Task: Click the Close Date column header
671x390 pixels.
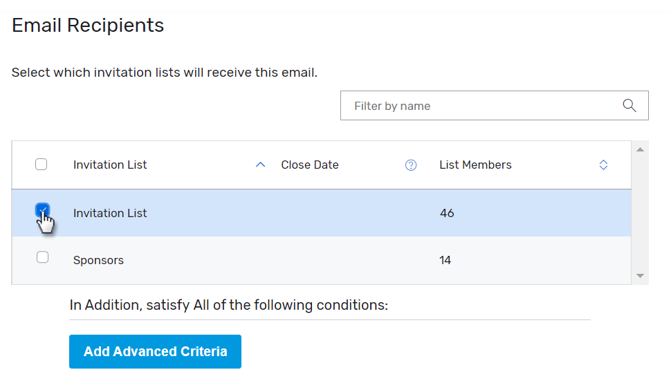Action: pyautogui.click(x=310, y=165)
